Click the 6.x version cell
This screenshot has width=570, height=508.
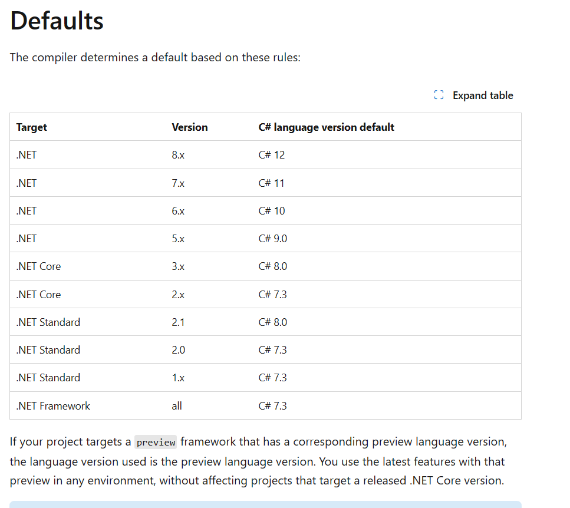[178, 211]
